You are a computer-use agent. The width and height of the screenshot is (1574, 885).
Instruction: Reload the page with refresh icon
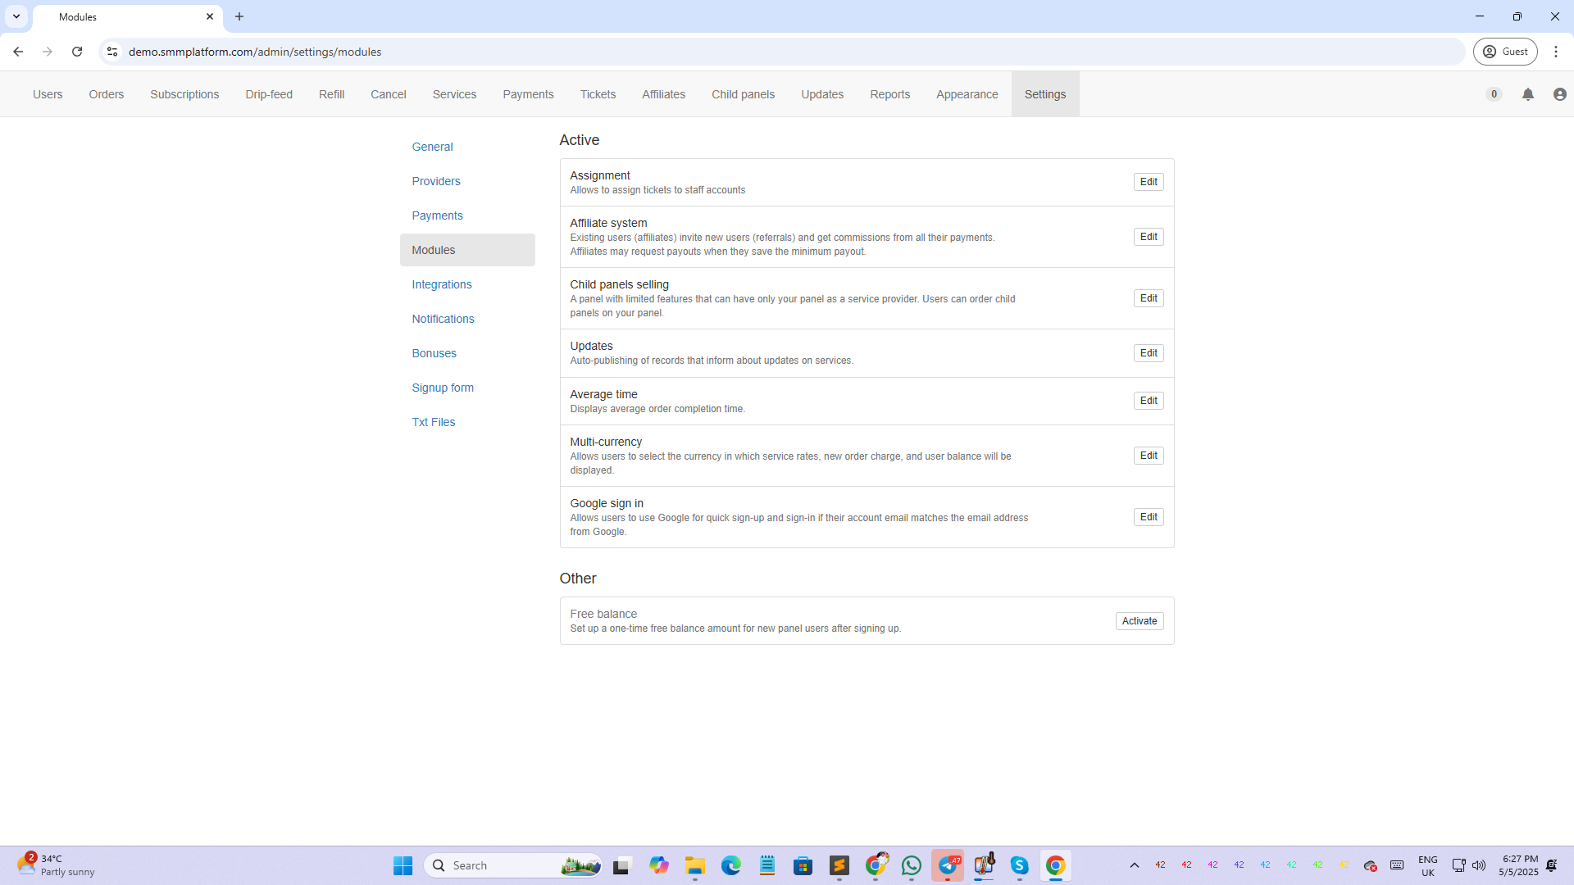click(77, 52)
